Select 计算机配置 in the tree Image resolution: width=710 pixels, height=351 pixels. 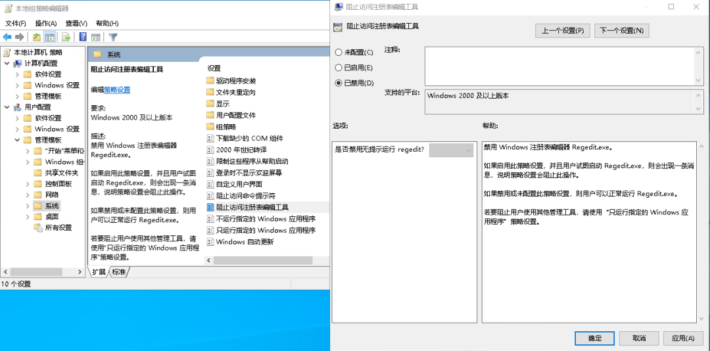(41, 63)
